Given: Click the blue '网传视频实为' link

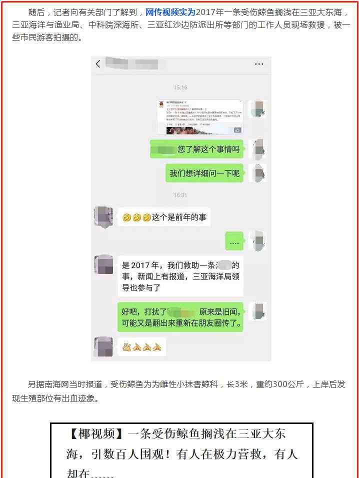Looking at the screenshot, I should pyautogui.click(x=170, y=12).
